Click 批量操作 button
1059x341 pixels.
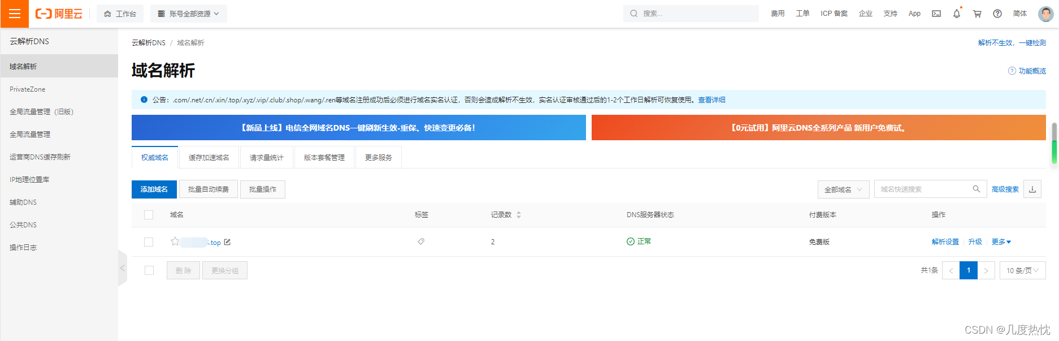(x=263, y=189)
